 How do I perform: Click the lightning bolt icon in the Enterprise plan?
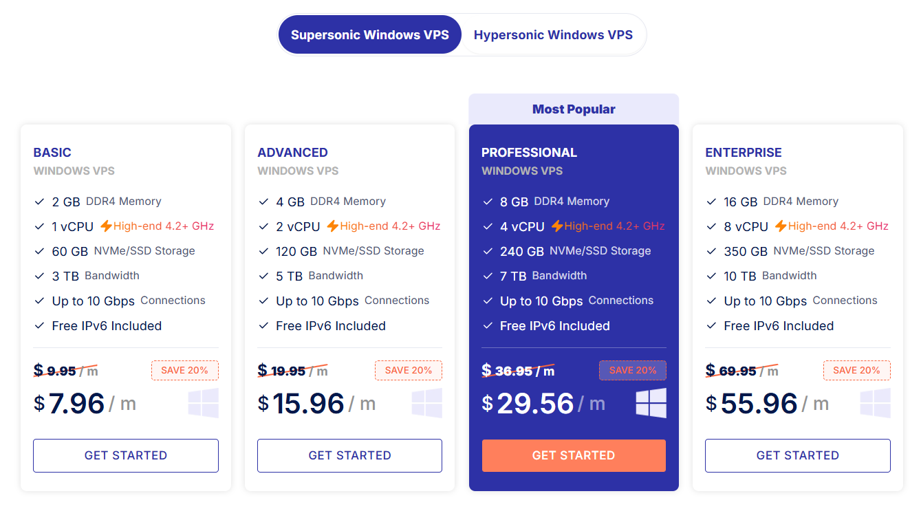coord(781,226)
